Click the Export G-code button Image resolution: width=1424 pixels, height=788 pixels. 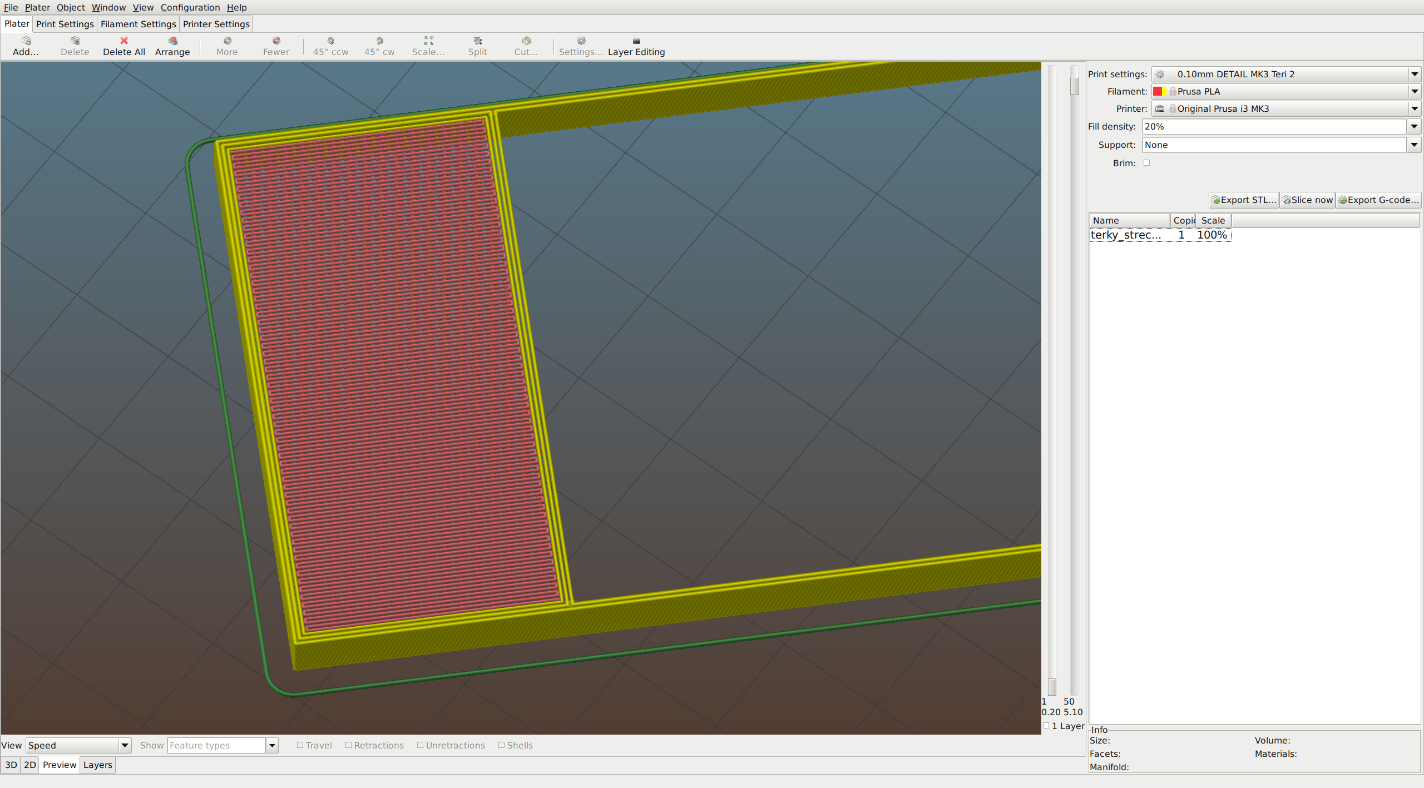[1378, 200]
